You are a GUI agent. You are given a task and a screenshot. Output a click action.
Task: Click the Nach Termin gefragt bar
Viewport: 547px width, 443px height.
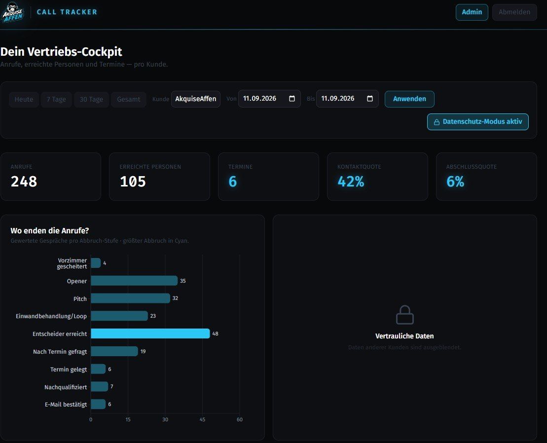pos(114,351)
